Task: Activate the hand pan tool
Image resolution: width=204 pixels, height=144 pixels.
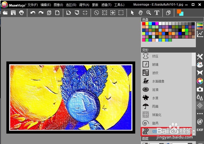Action: 141,13
